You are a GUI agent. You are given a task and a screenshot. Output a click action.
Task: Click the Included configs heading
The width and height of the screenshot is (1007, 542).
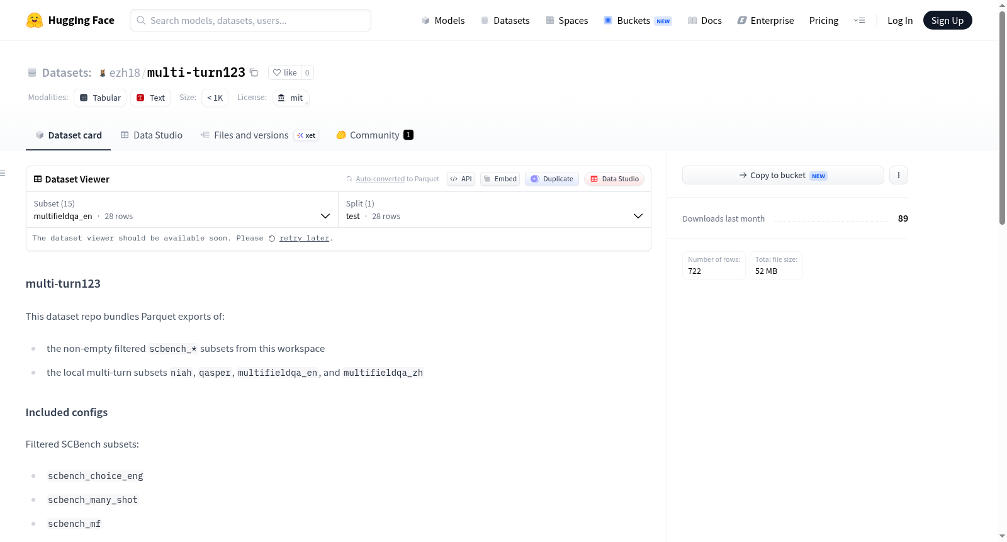[x=67, y=412]
